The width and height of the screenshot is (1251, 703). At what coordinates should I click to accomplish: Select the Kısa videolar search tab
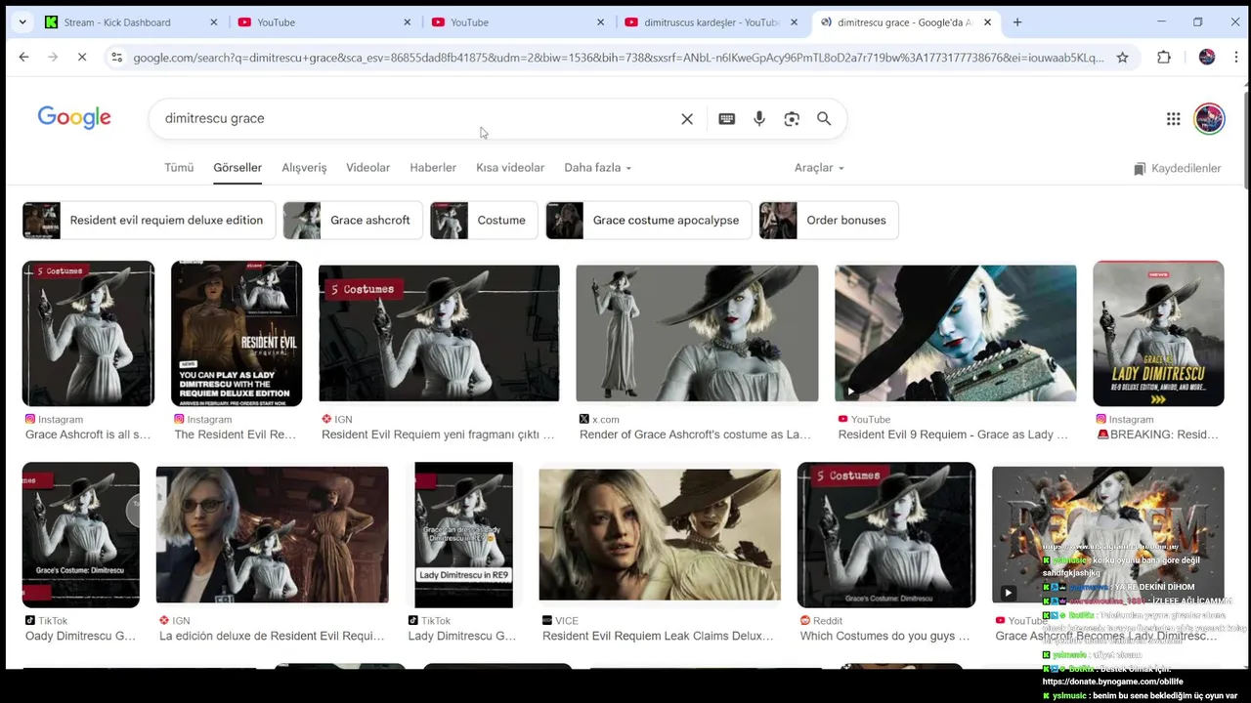tap(510, 168)
